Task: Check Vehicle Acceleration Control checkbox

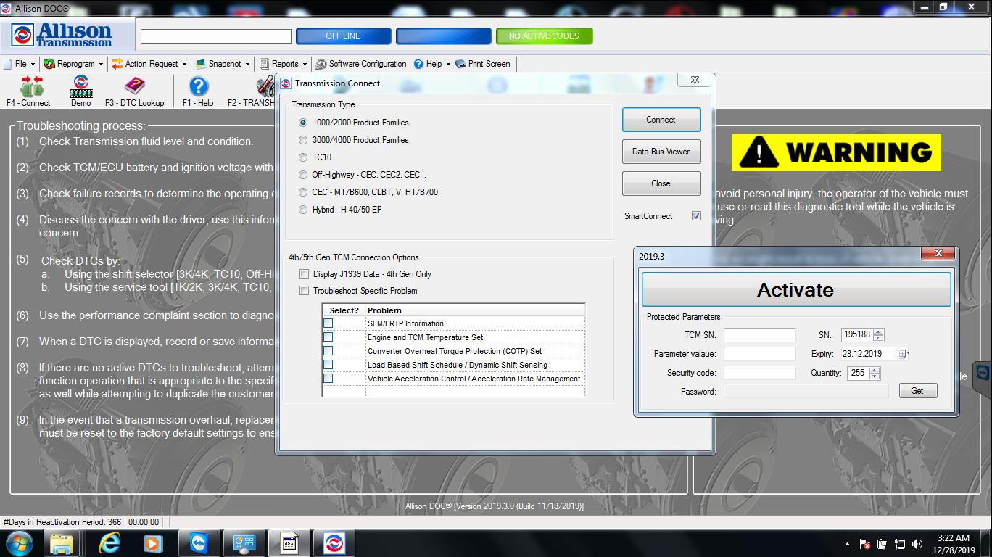Action: pos(328,379)
